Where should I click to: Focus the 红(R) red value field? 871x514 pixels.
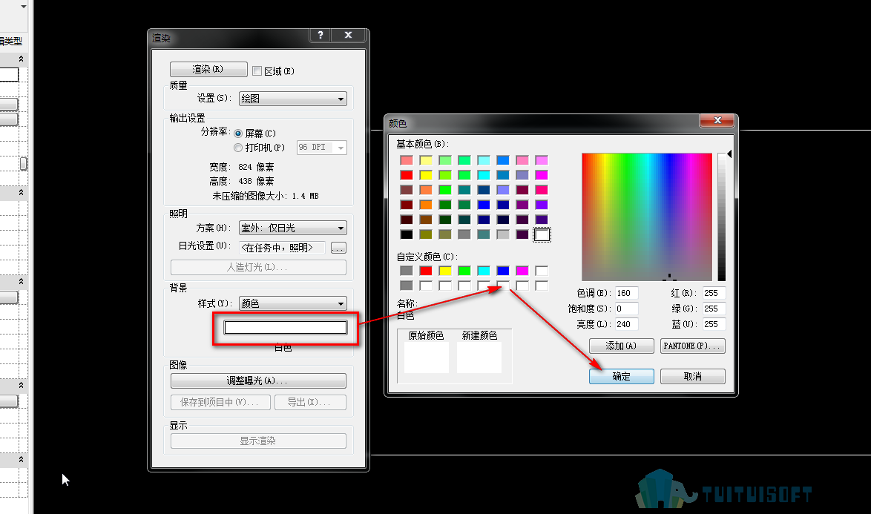tap(714, 293)
